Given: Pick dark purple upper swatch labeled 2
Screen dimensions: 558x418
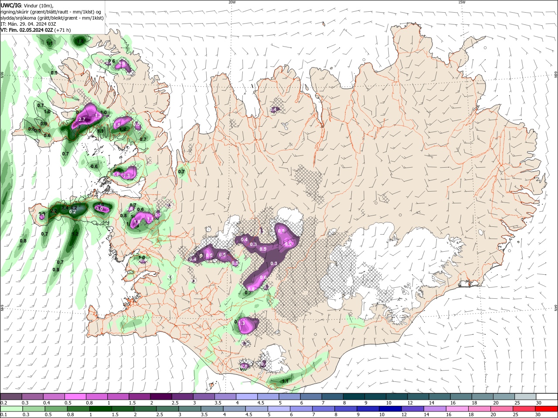Looking at the screenshot, I should pyautogui.click(x=161, y=397).
